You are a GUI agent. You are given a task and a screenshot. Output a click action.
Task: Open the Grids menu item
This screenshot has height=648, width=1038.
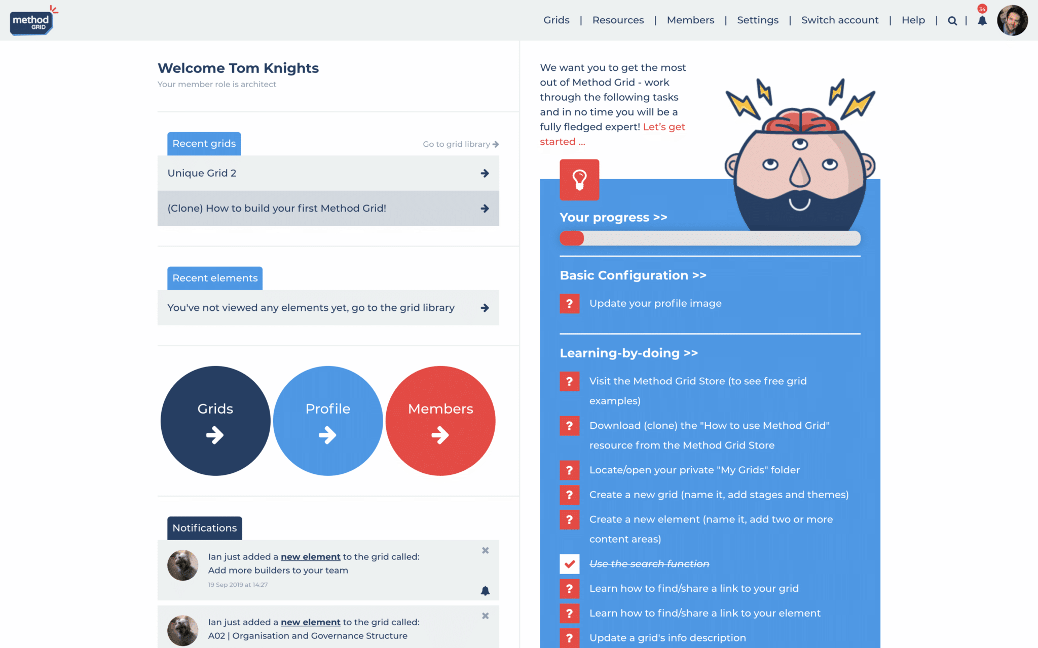556,20
